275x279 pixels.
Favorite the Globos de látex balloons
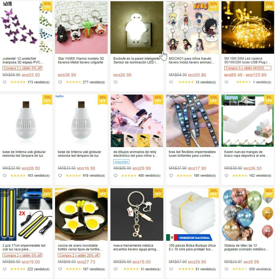(226, 269)
